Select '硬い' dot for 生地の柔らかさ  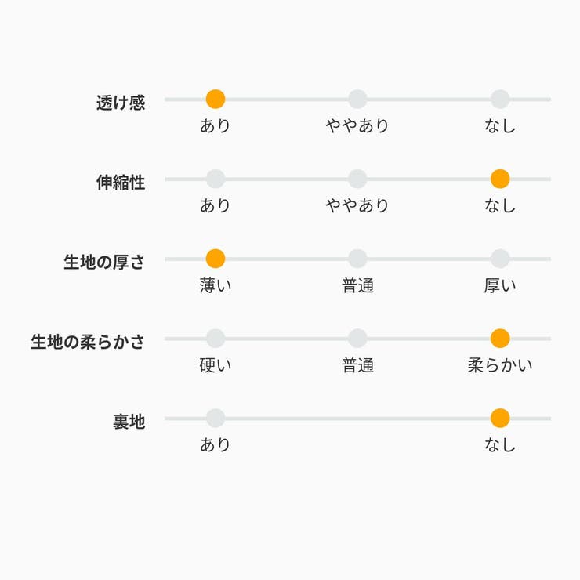216,339
